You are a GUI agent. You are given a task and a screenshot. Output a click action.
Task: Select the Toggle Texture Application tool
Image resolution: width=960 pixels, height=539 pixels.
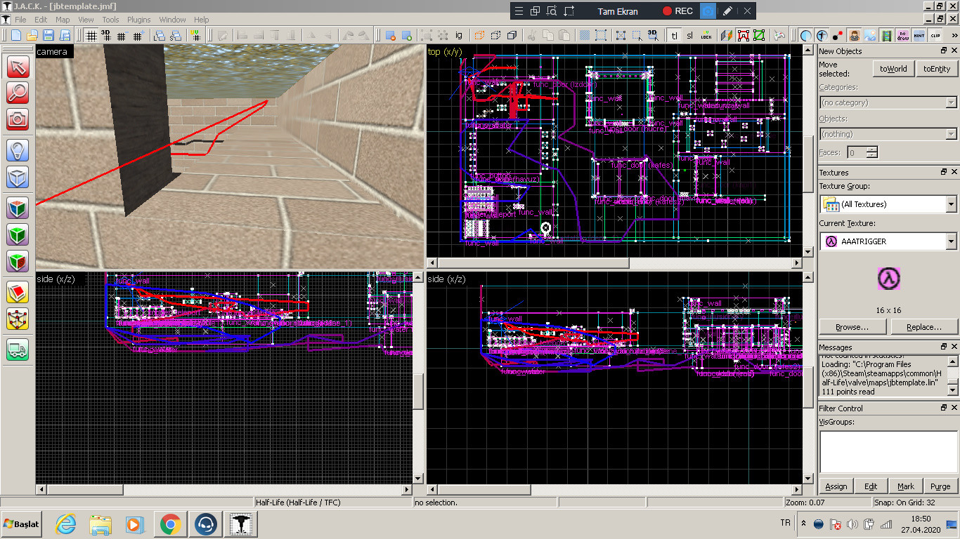(x=18, y=208)
